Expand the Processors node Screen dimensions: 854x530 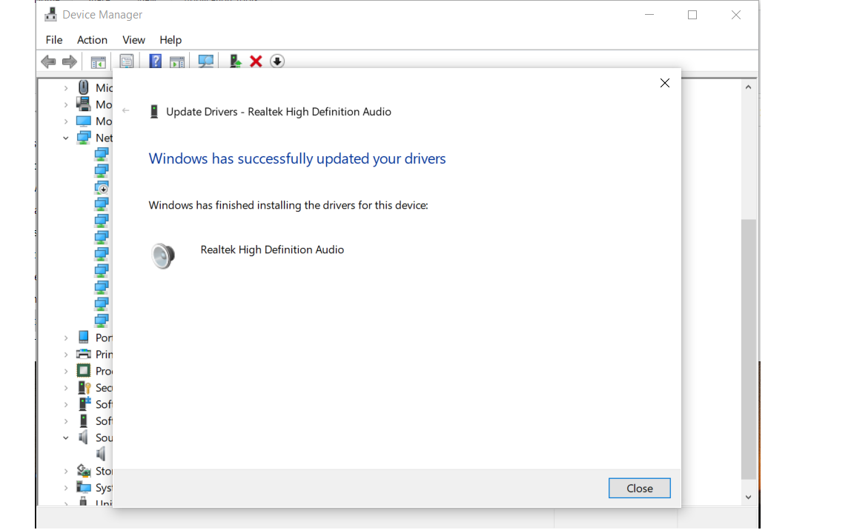[66, 372]
